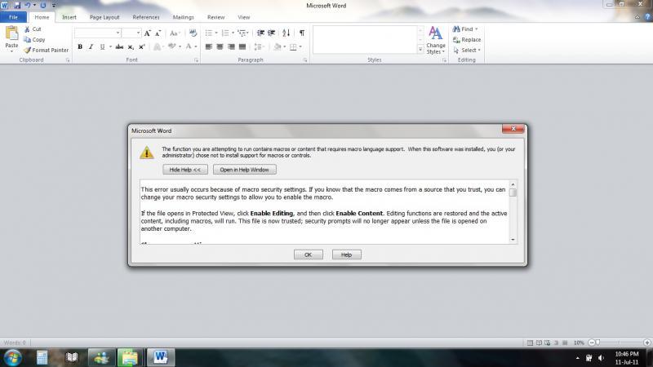Switch to the Review tab

pos(215,17)
